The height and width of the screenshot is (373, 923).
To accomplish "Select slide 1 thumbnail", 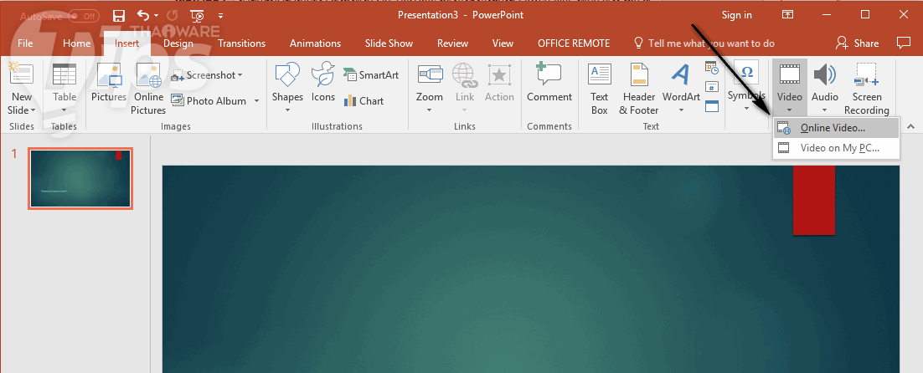I will 80,178.
